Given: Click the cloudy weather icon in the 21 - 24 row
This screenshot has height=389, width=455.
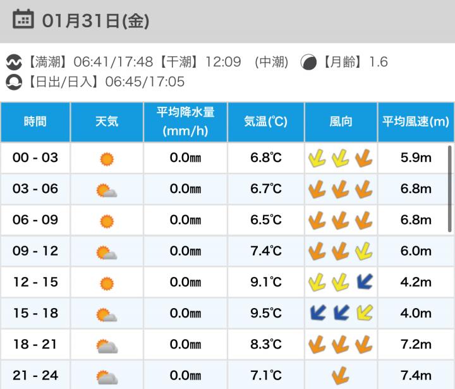Looking at the screenshot, I should coord(107,377).
